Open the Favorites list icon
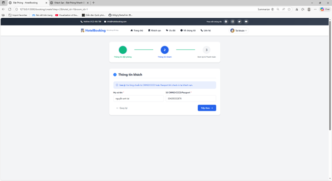Viewport: 332px width, 181px height. [303, 9]
